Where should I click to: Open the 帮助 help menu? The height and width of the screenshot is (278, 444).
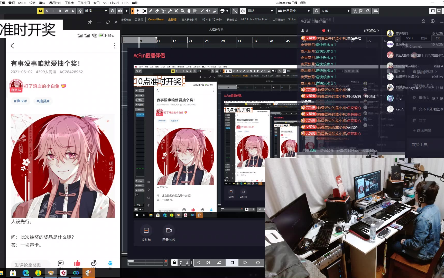click(x=135, y=3)
